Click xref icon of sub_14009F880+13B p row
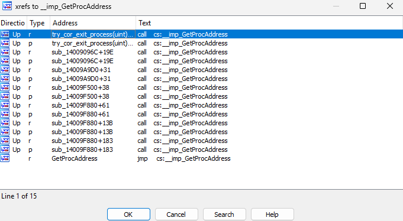The height and width of the screenshot is (221, 403). coord(5,132)
